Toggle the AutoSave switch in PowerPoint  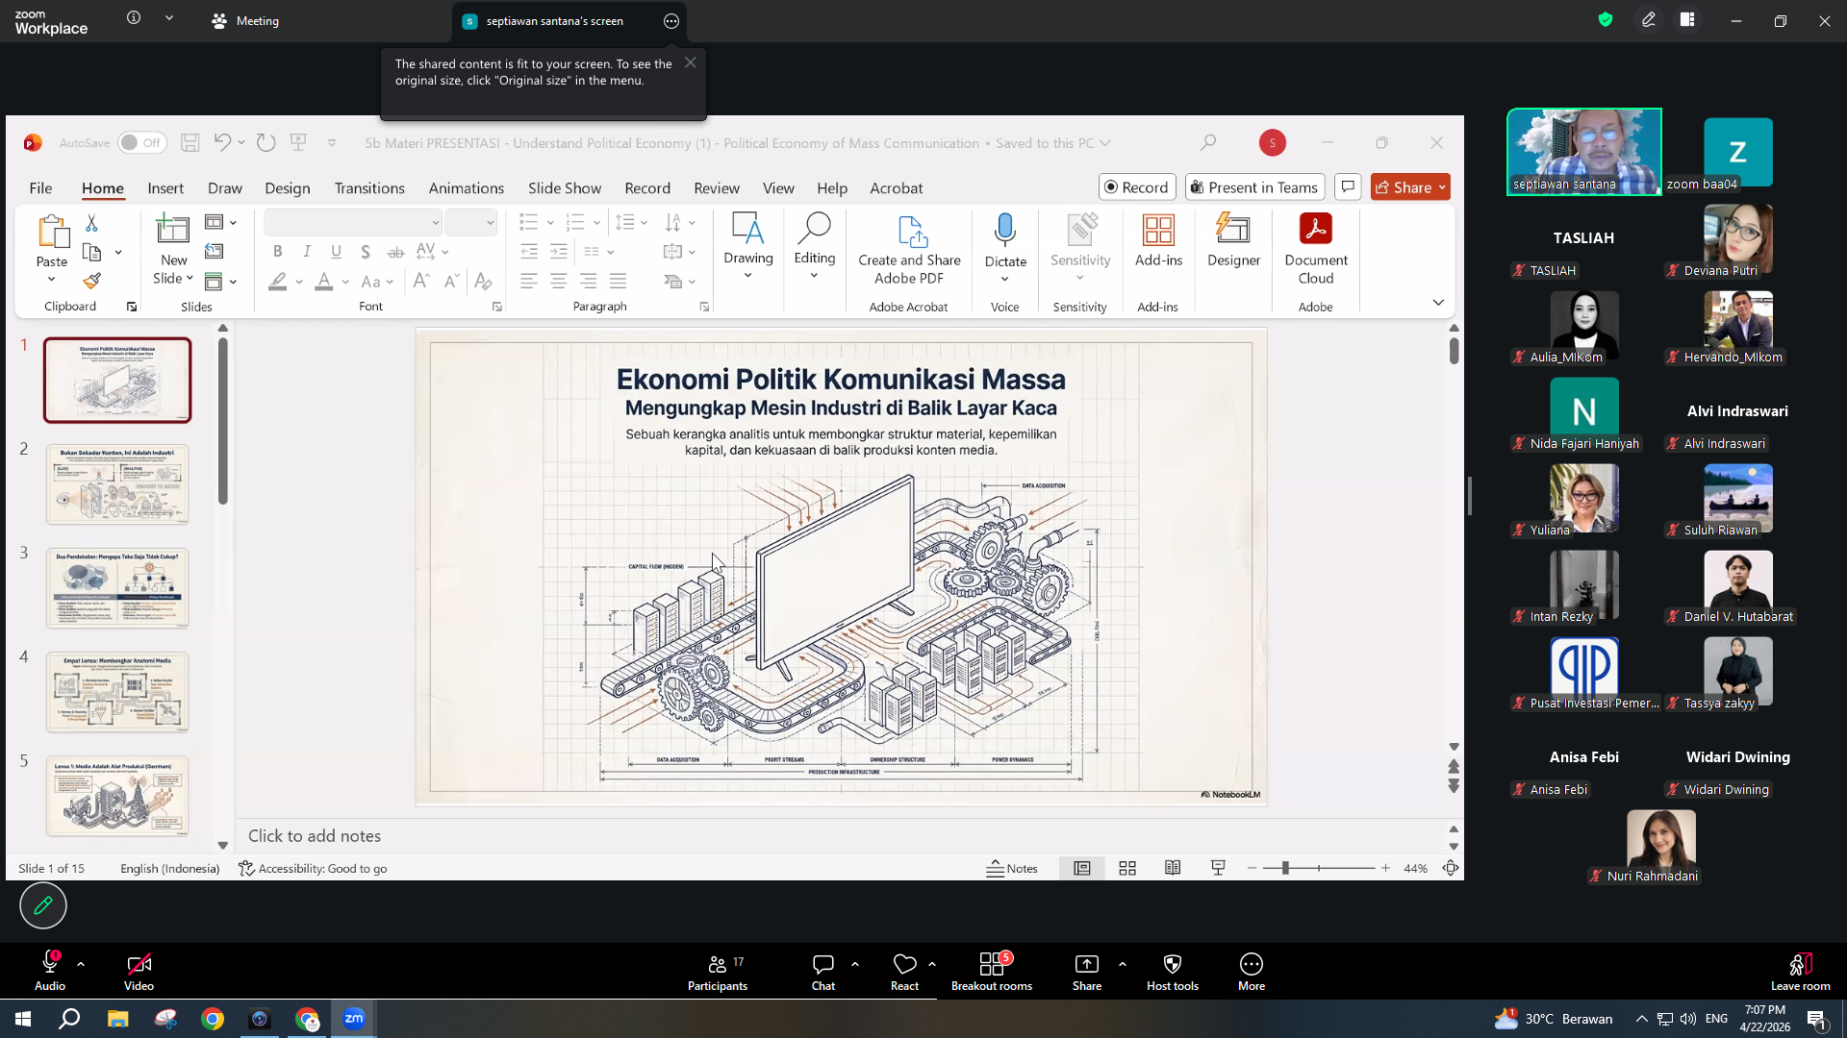[x=141, y=143]
